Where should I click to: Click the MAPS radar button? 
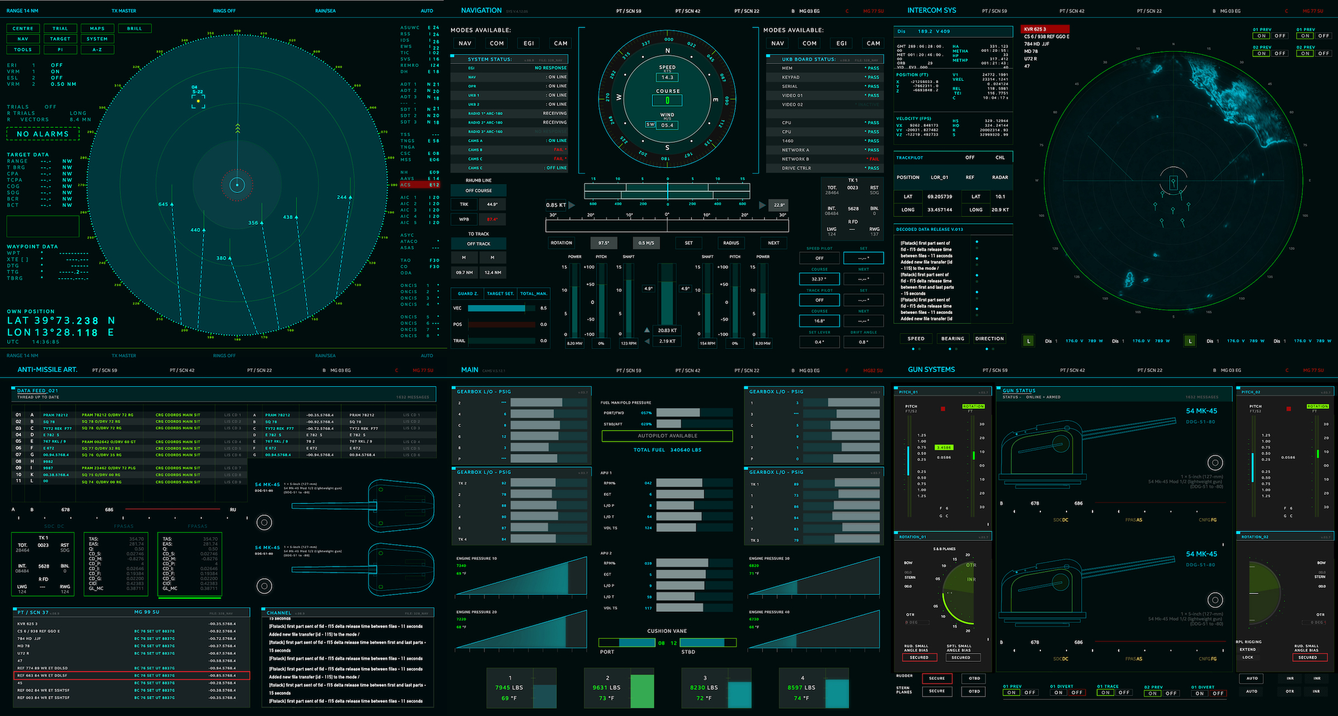[x=97, y=28]
